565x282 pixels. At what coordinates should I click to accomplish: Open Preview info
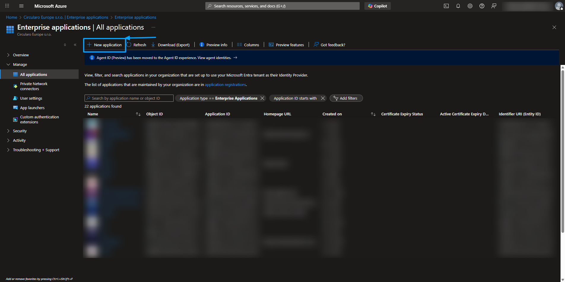pyautogui.click(x=213, y=45)
